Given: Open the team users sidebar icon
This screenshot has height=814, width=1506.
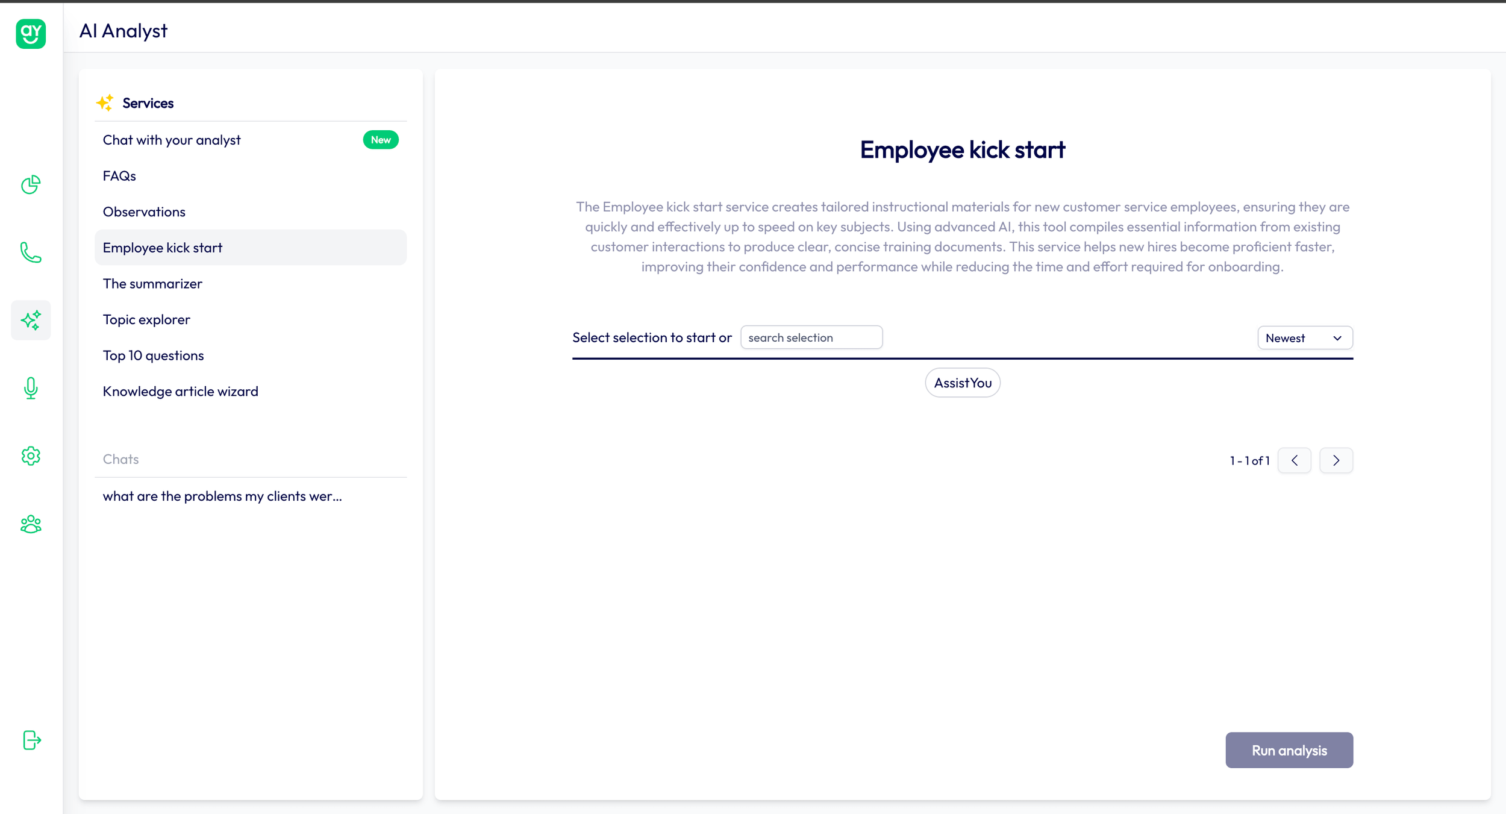Looking at the screenshot, I should [31, 524].
